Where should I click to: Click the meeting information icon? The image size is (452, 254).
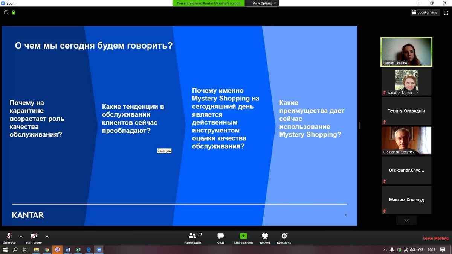(6, 12)
